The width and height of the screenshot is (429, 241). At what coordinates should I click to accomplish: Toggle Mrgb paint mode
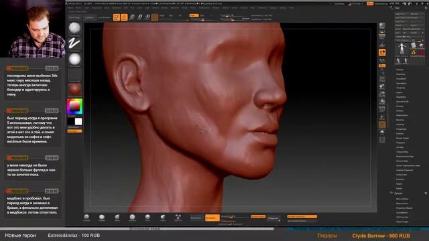pos(162,15)
